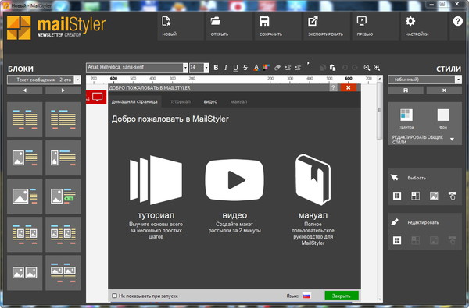The image size is (469, 308).
Task: Delete the current style with X
Action: (444, 90)
